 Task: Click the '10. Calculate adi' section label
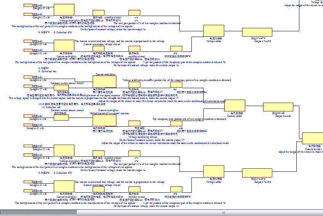(x=49, y=107)
